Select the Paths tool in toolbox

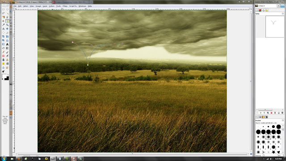(x=7, y=21)
